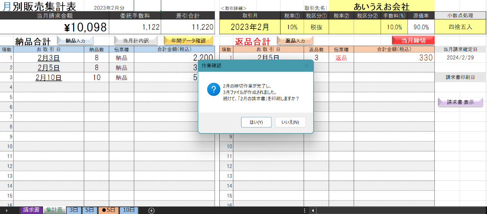This screenshot has height=214, width=487.
Task: Click the horizontal scrollbar left arrow
Action: [x=312, y=210]
